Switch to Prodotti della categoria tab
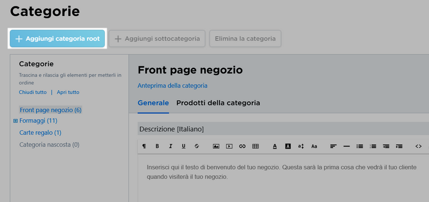Image resolution: width=429 pixels, height=202 pixels. pos(218,103)
